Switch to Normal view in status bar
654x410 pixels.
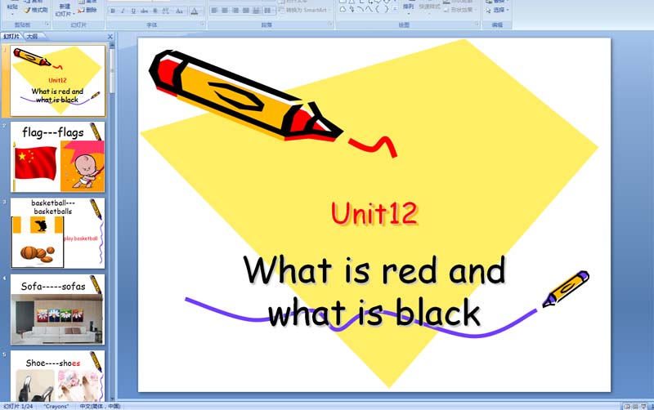pos(627,406)
